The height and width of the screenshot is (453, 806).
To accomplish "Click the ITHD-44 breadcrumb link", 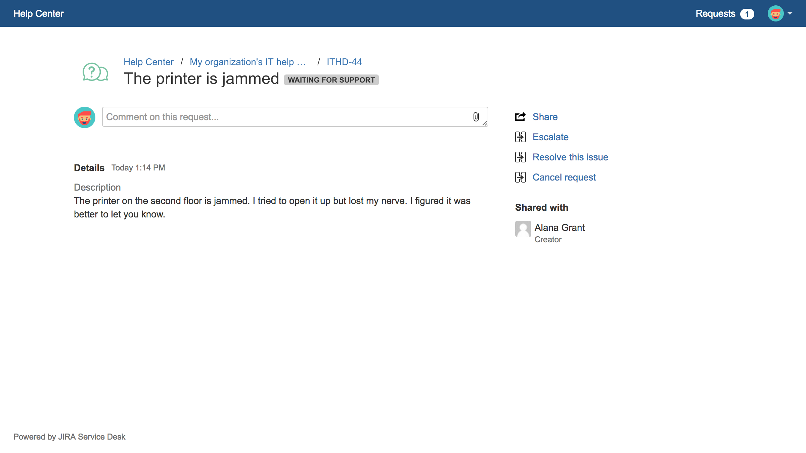I will tap(343, 61).
